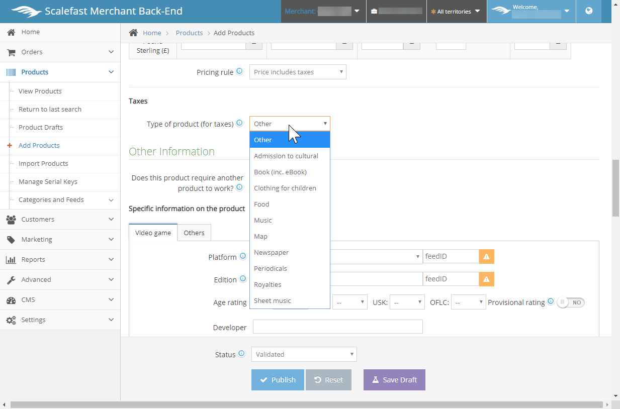Click info icon beside Provisional rating
Screen dimensions: 620x409
[551, 302]
